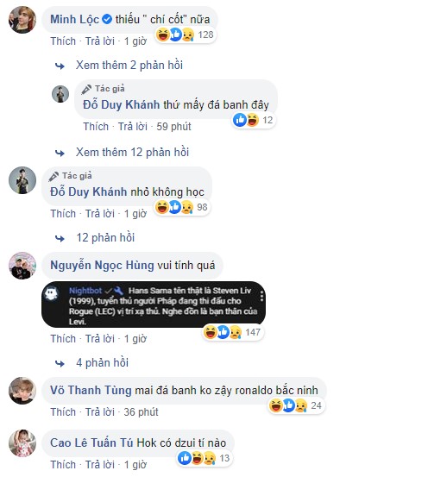Click "59 phút" timestamp on reply
This screenshot has width=428, height=477.
(x=173, y=127)
